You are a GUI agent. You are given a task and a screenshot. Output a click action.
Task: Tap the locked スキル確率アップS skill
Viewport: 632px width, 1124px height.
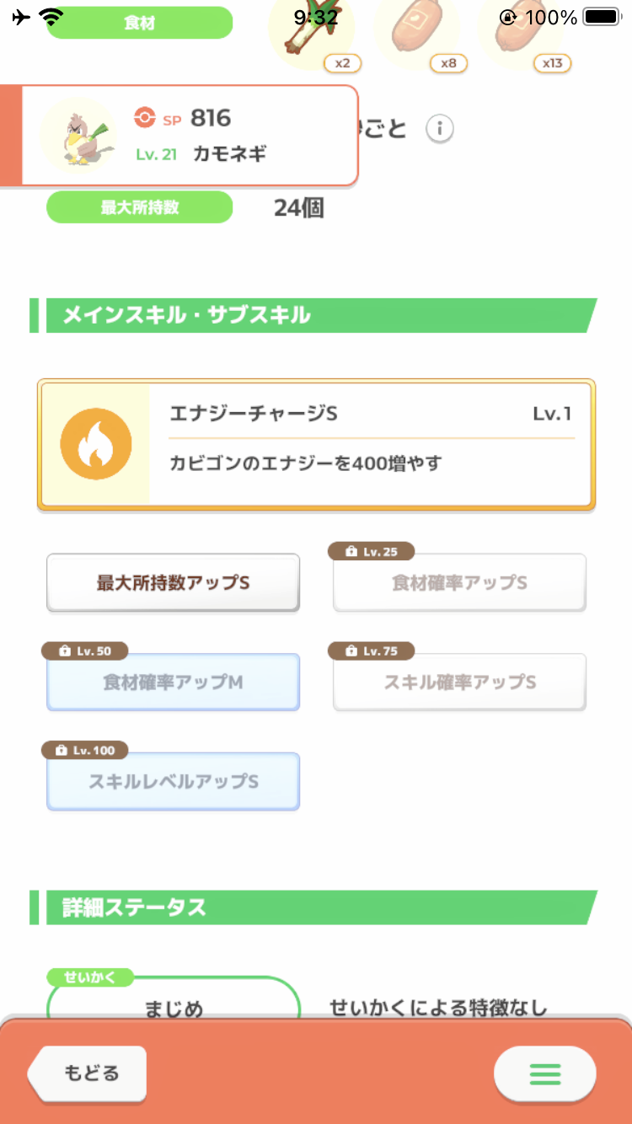click(x=459, y=682)
